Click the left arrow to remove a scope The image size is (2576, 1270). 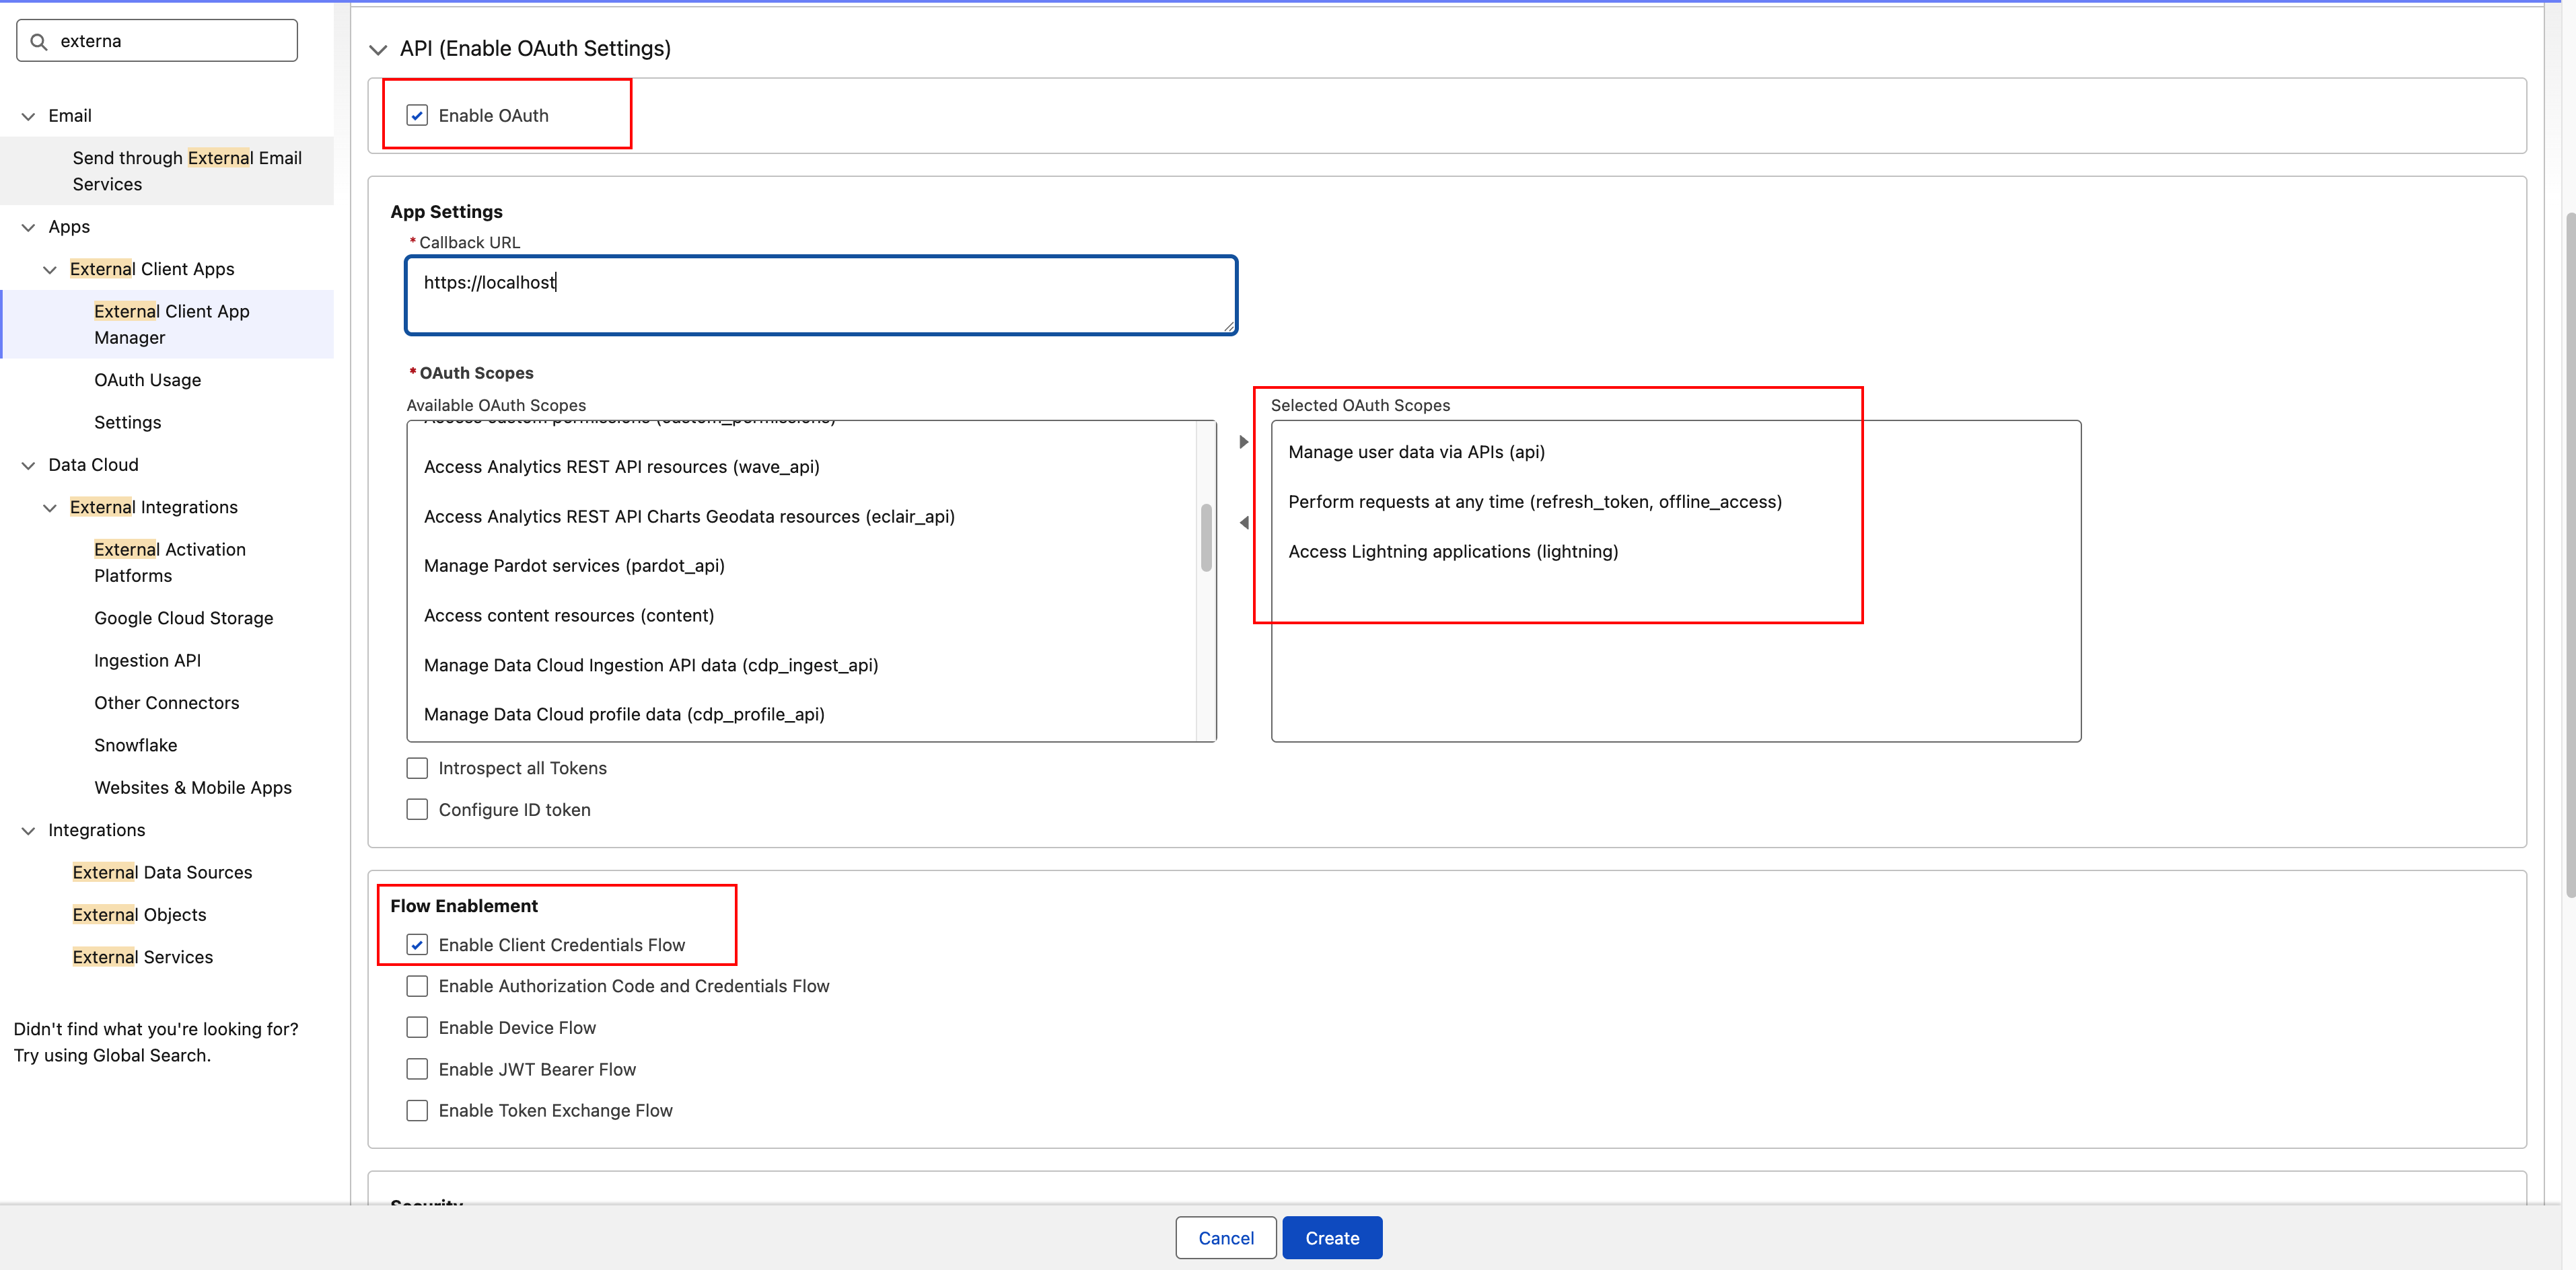1243,521
